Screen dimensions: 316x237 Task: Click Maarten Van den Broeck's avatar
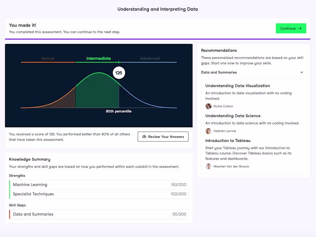pyautogui.click(x=209, y=166)
